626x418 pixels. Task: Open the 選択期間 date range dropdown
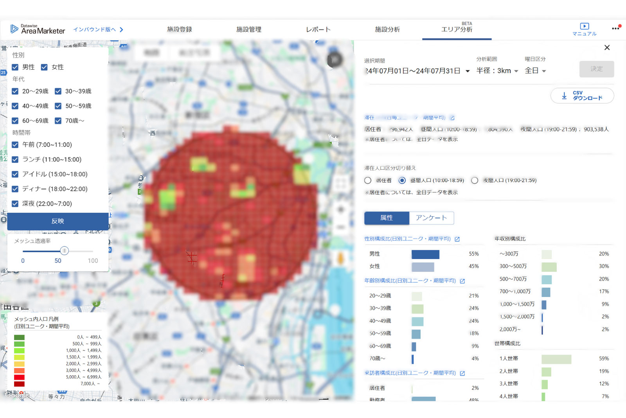point(417,71)
